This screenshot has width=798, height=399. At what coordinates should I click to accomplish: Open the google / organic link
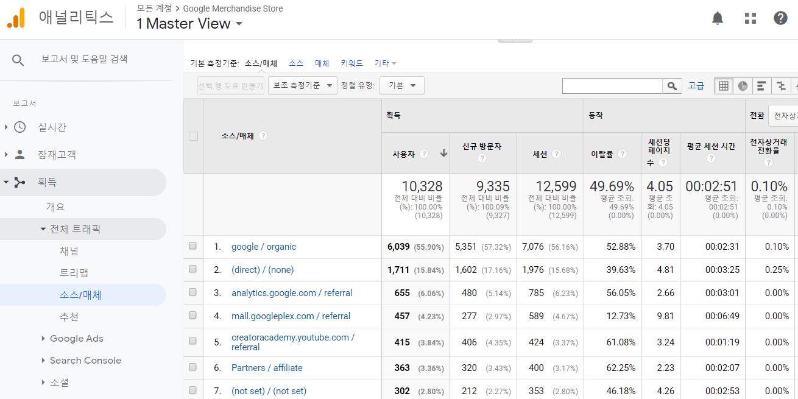point(264,247)
